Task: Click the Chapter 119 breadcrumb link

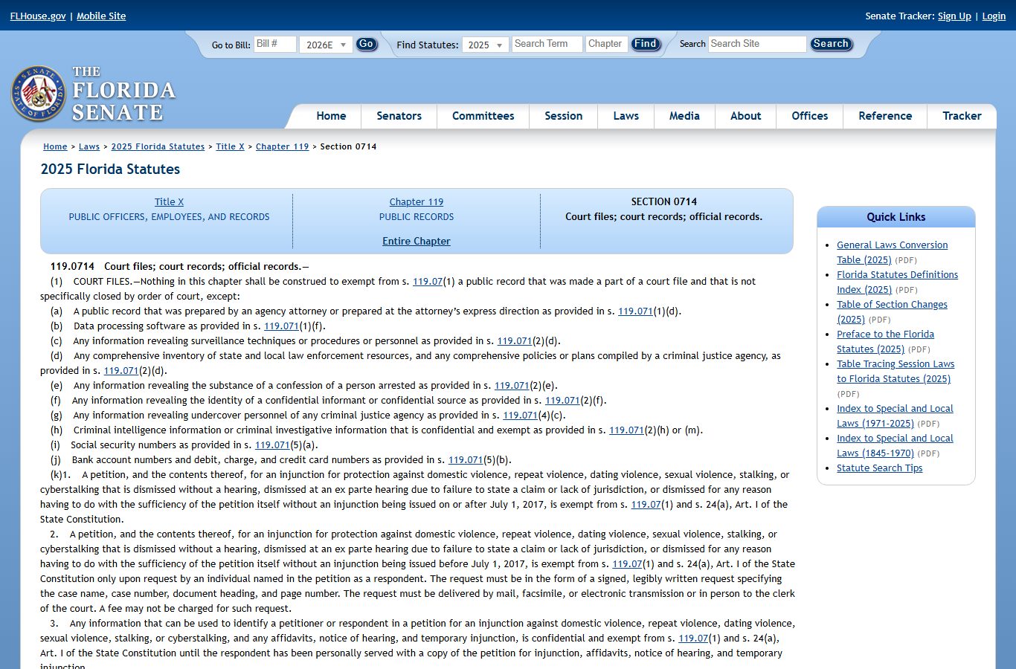Action: 282,146
